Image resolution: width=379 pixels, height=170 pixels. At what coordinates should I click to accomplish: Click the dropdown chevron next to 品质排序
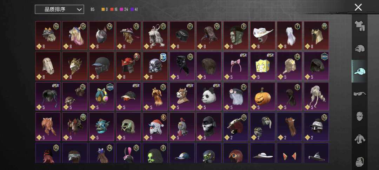point(79,10)
